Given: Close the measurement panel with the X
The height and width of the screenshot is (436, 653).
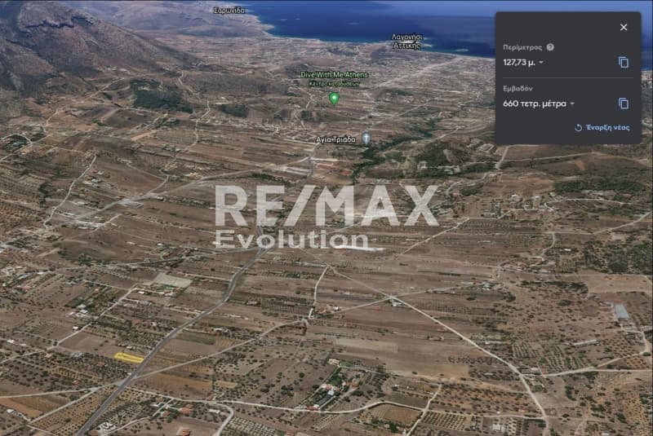Looking at the screenshot, I should 624,27.
